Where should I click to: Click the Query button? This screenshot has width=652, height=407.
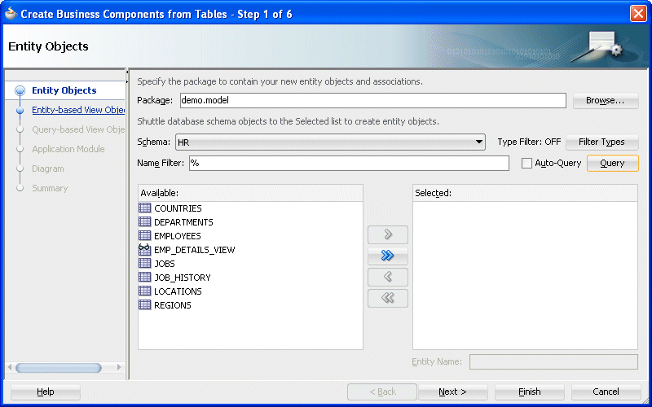point(612,164)
